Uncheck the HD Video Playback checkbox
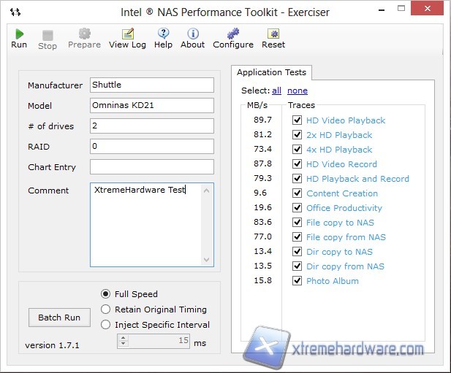Image resolution: width=451 pixels, height=373 pixels. [297, 120]
